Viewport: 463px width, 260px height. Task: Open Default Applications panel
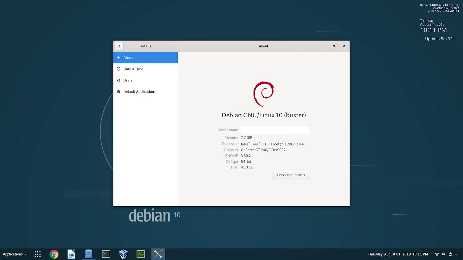(x=145, y=92)
